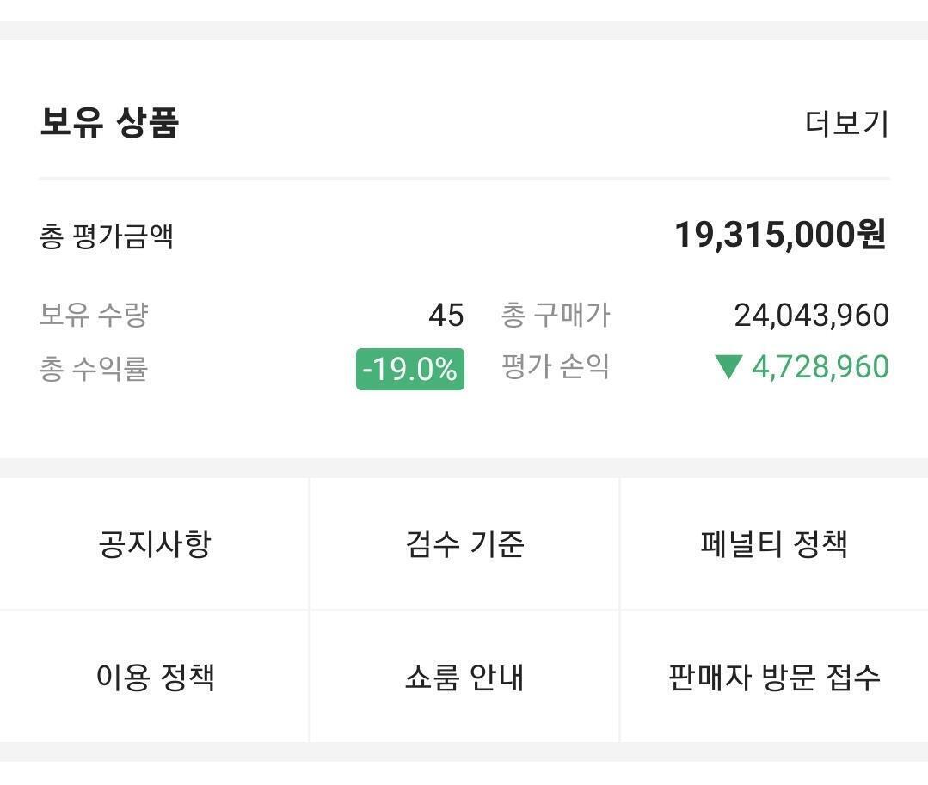Go to the 이용 정책 usage policy
Screen dimensions: 928x785
pos(155,678)
